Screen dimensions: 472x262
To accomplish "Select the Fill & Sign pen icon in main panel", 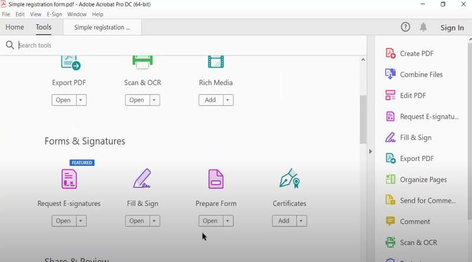I will tap(142, 178).
